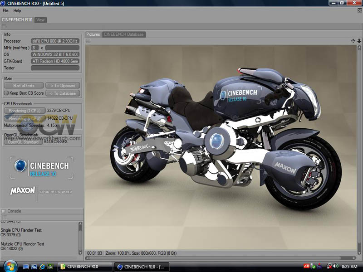
Task: Open the network disconnected tray icon
Action: 329,267
